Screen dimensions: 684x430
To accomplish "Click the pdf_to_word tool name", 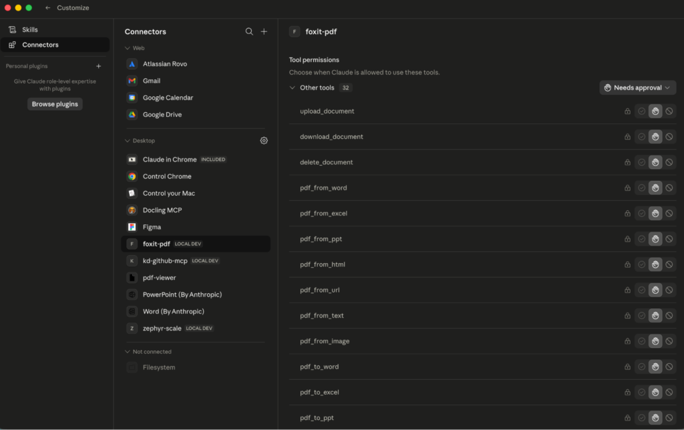I will click(319, 367).
